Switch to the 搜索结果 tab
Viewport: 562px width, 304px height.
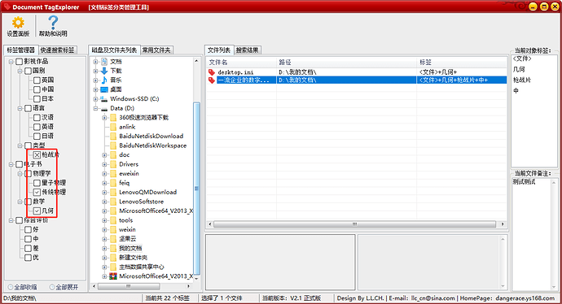(x=248, y=50)
